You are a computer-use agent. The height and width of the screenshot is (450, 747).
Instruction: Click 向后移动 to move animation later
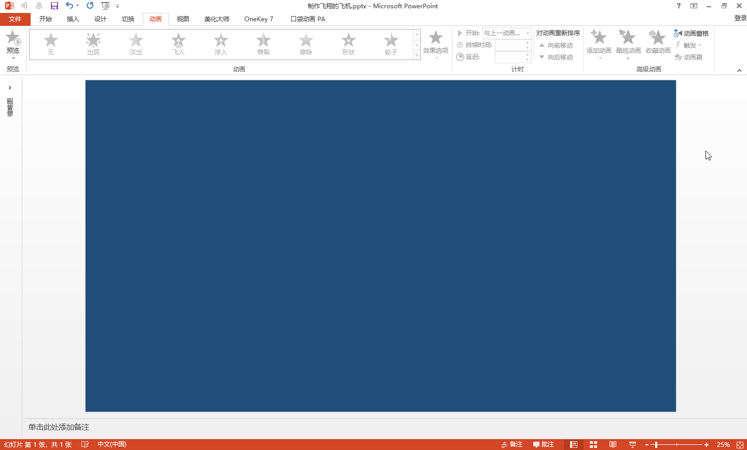click(x=556, y=57)
